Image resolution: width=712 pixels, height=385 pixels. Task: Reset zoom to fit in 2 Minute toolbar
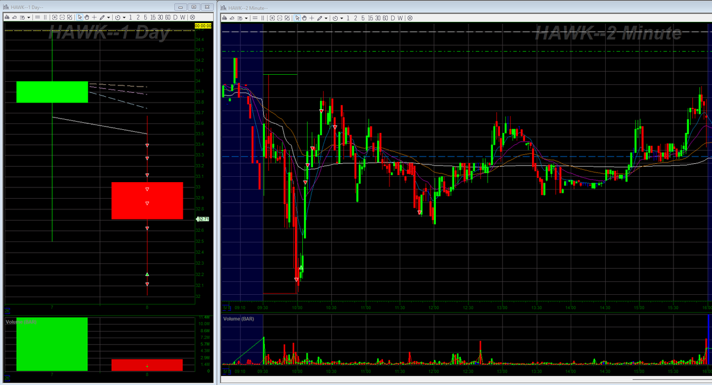287,18
